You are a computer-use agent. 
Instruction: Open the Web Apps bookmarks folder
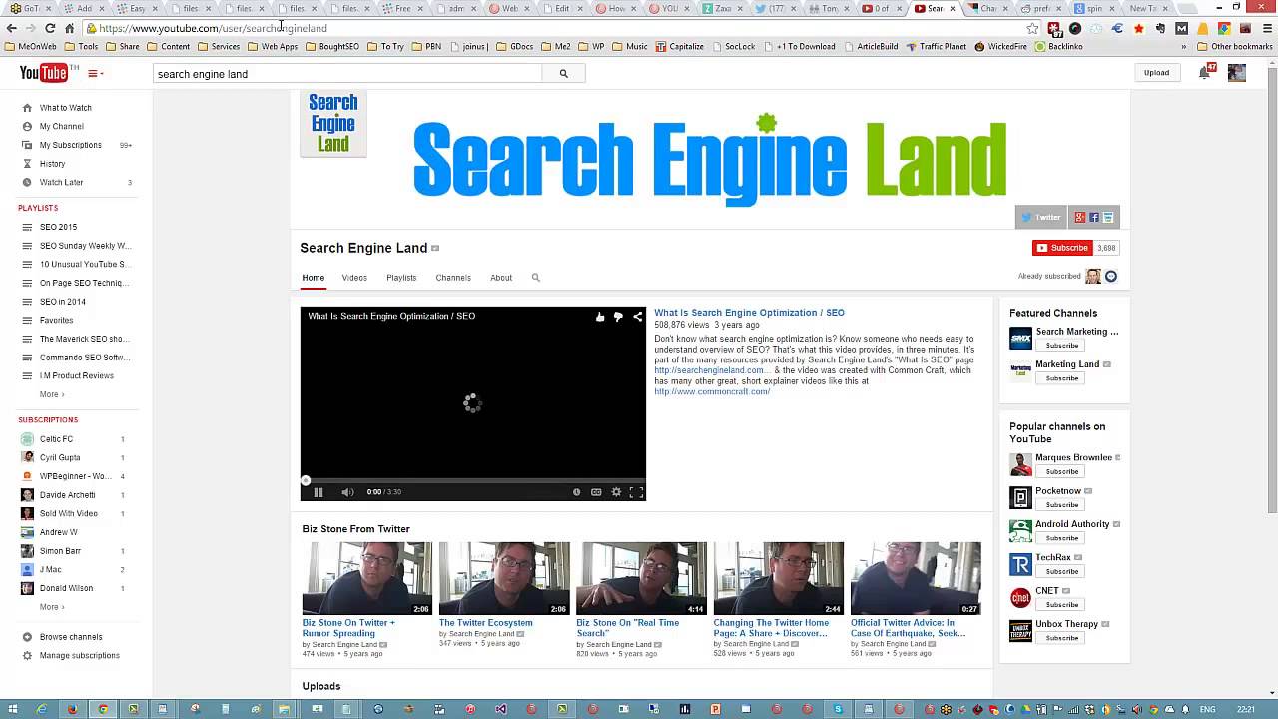(x=273, y=46)
